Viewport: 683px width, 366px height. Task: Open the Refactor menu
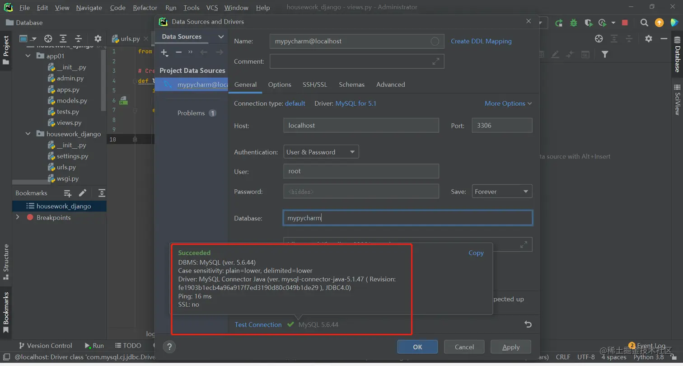pyautogui.click(x=145, y=8)
